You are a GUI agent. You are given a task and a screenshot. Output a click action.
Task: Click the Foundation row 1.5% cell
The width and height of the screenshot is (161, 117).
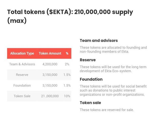[x=67, y=85]
